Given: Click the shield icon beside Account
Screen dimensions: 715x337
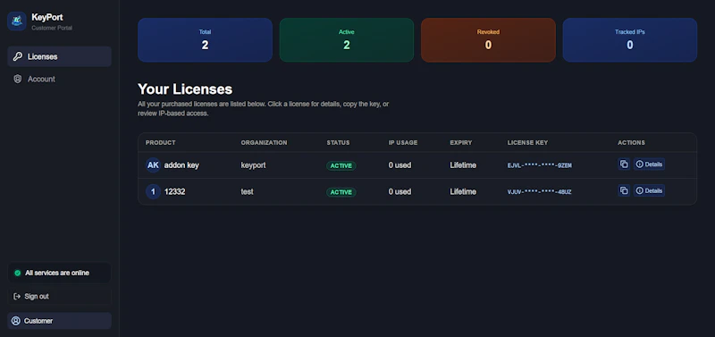Looking at the screenshot, I should click(17, 79).
